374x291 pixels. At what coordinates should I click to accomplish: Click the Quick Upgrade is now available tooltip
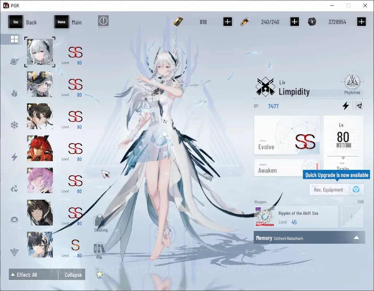[336, 175]
